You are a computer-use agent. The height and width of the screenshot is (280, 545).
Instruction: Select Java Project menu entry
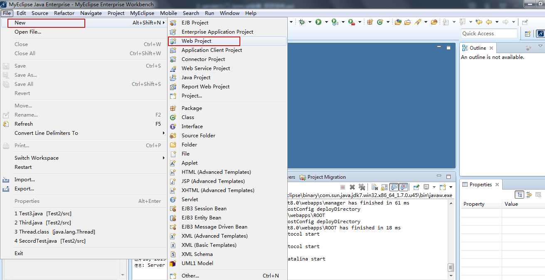(227, 78)
